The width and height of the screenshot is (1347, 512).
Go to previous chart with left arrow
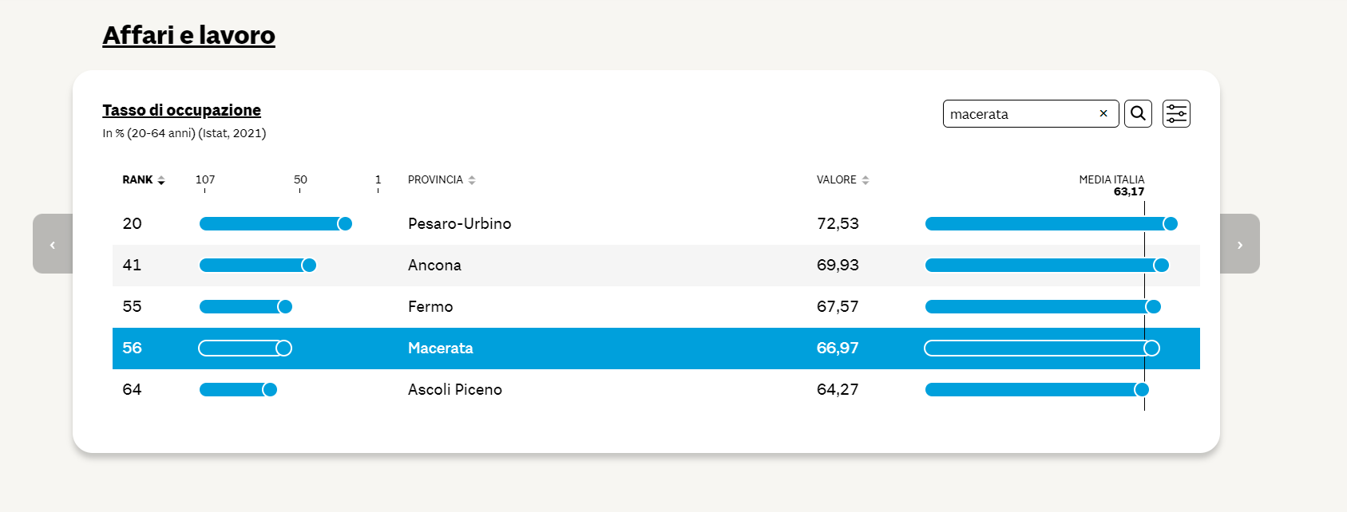coord(53,244)
